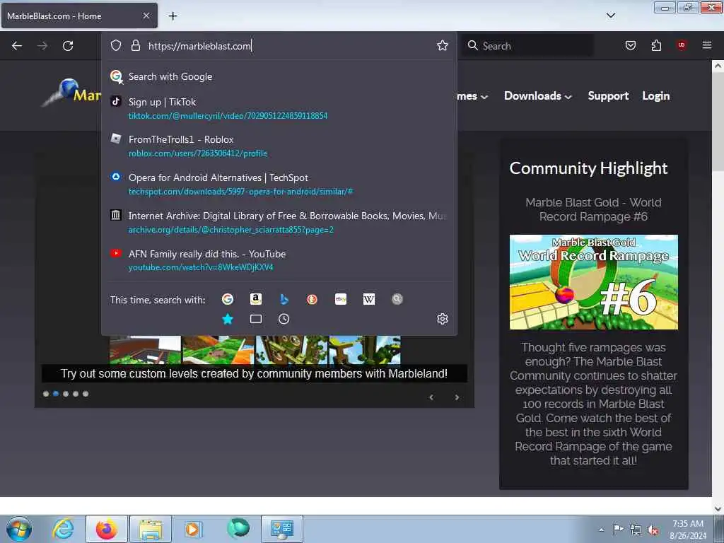Select the MarbleBlast.com - Home tab
Screen dimensions: 724x543
point(79,16)
